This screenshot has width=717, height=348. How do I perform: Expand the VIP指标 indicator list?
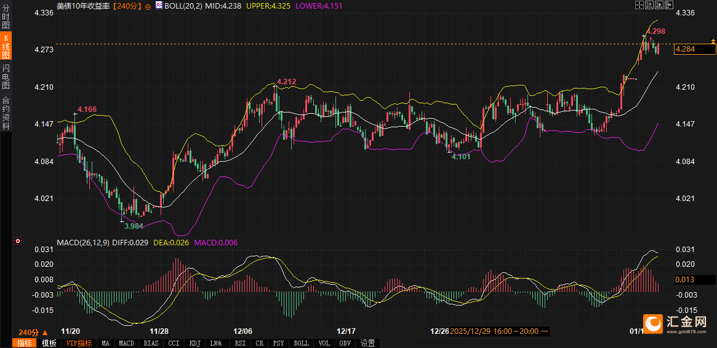[79, 343]
